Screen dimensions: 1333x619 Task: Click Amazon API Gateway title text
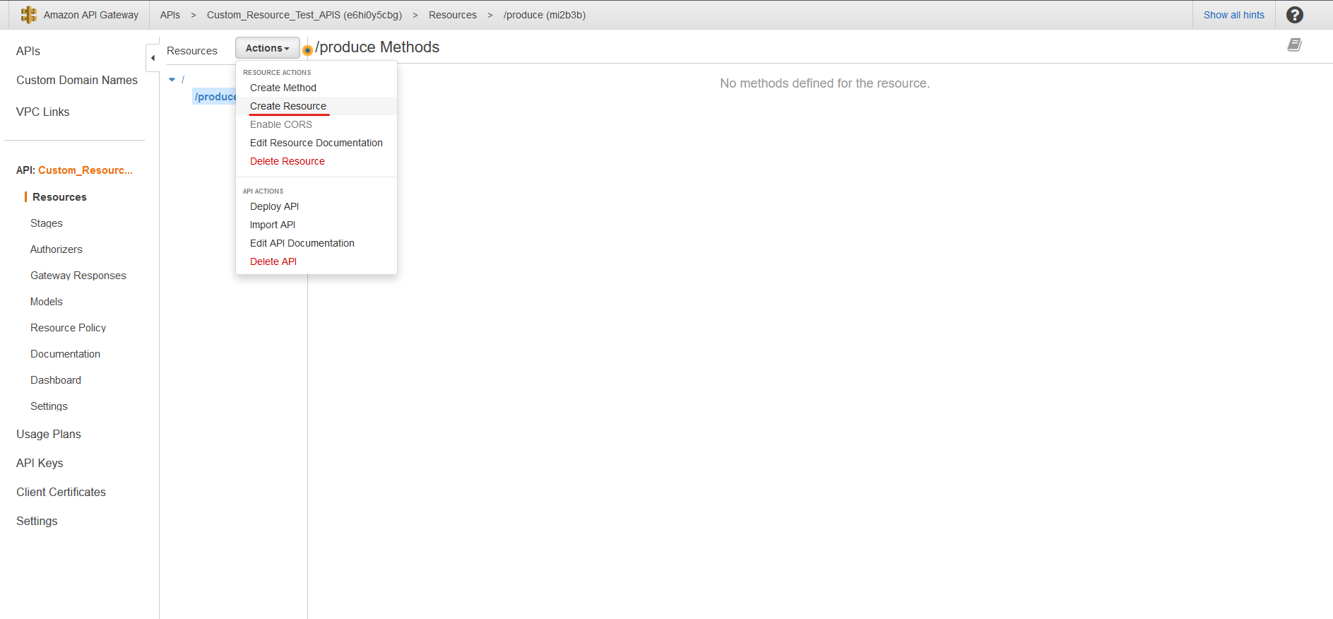pyautogui.click(x=91, y=15)
